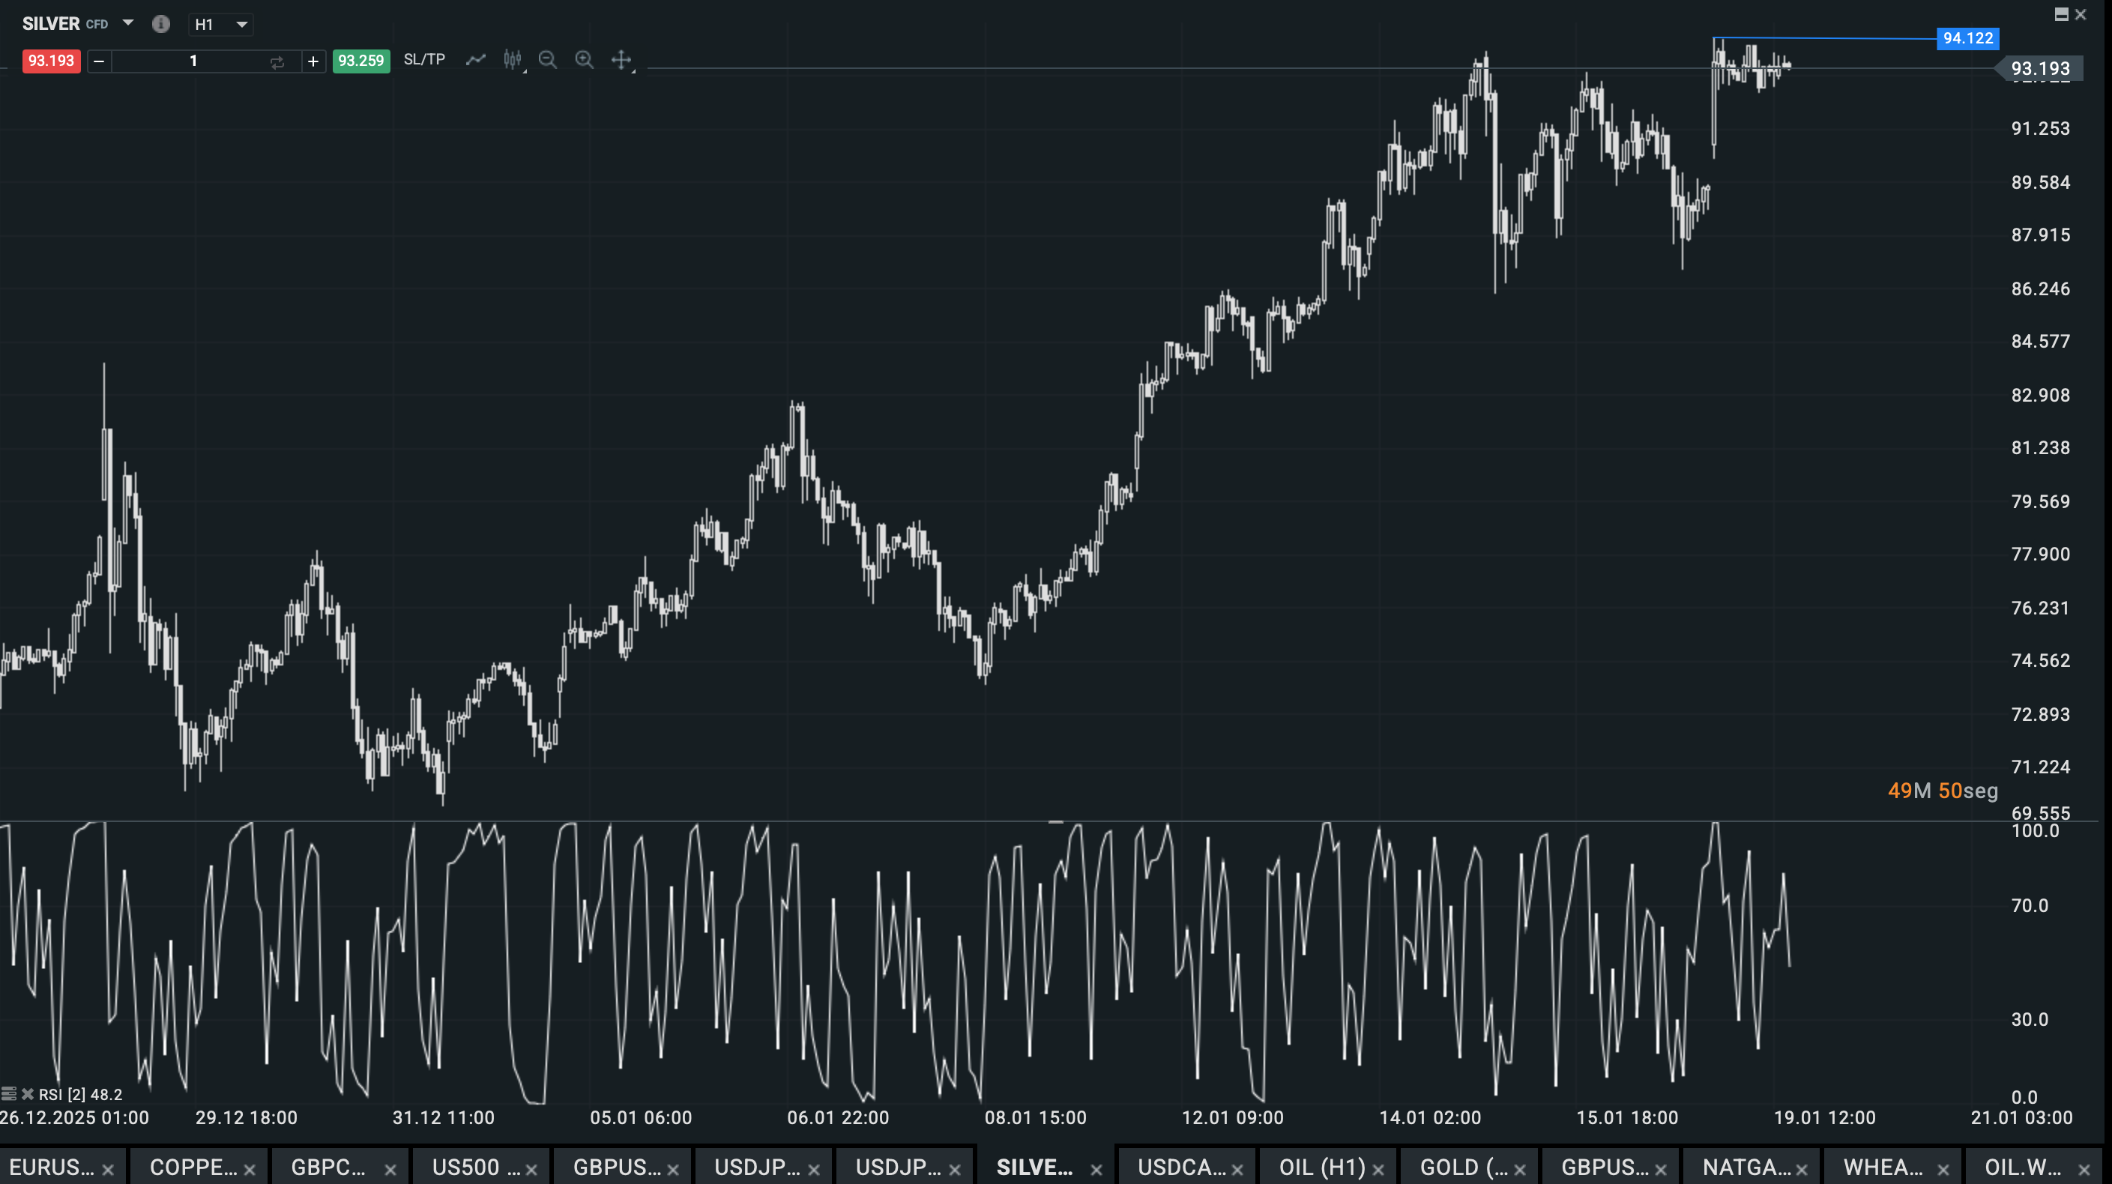This screenshot has width=2112, height=1184.
Task: Click the red sell price 93.193
Action: tap(51, 61)
